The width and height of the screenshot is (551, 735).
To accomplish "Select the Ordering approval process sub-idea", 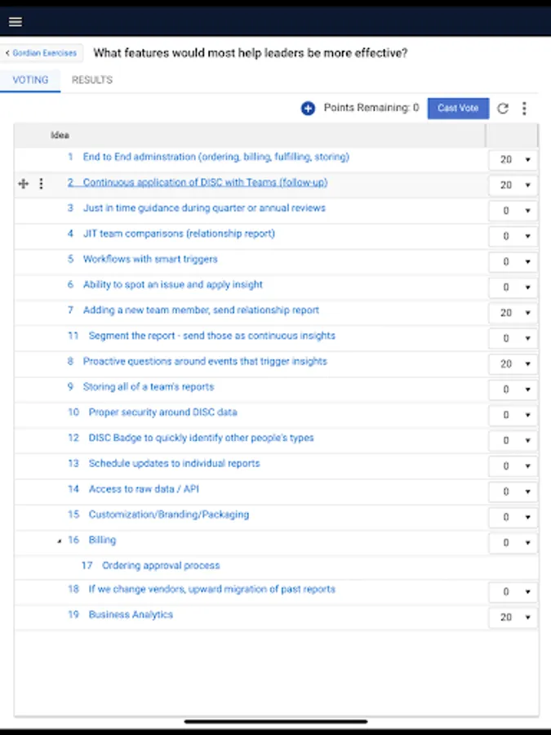I will pos(161,565).
